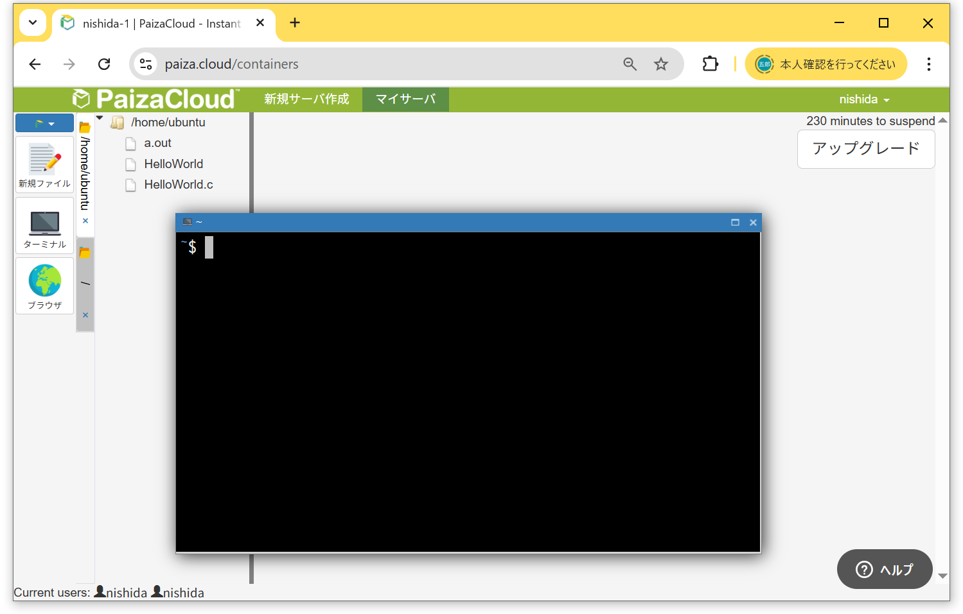
Task: Launch the ブラウザ browser icon
Action: (x=44, y=286)
